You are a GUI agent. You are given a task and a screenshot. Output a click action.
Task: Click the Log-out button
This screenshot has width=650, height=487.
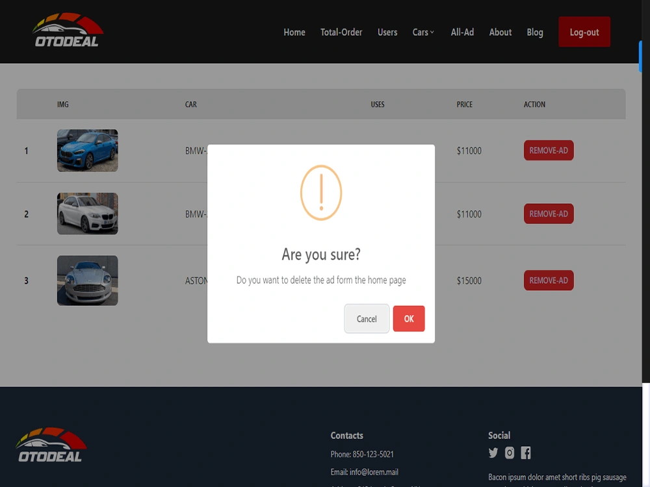click(x=584, y=32)
